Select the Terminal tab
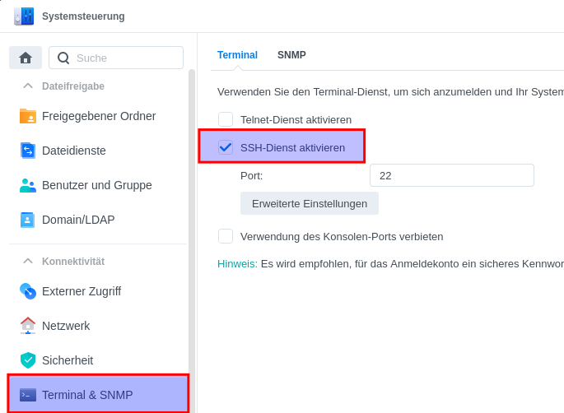The width and height of the screenshot is (564, 413). pos(237,55)
